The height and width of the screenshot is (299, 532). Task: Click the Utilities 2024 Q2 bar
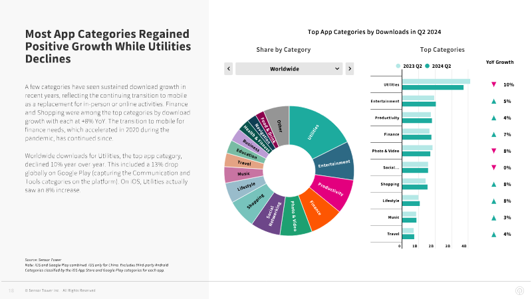[433, 88]
